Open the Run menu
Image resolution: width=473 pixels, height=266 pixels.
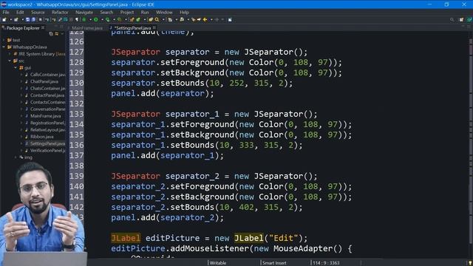tap(145, 13)
